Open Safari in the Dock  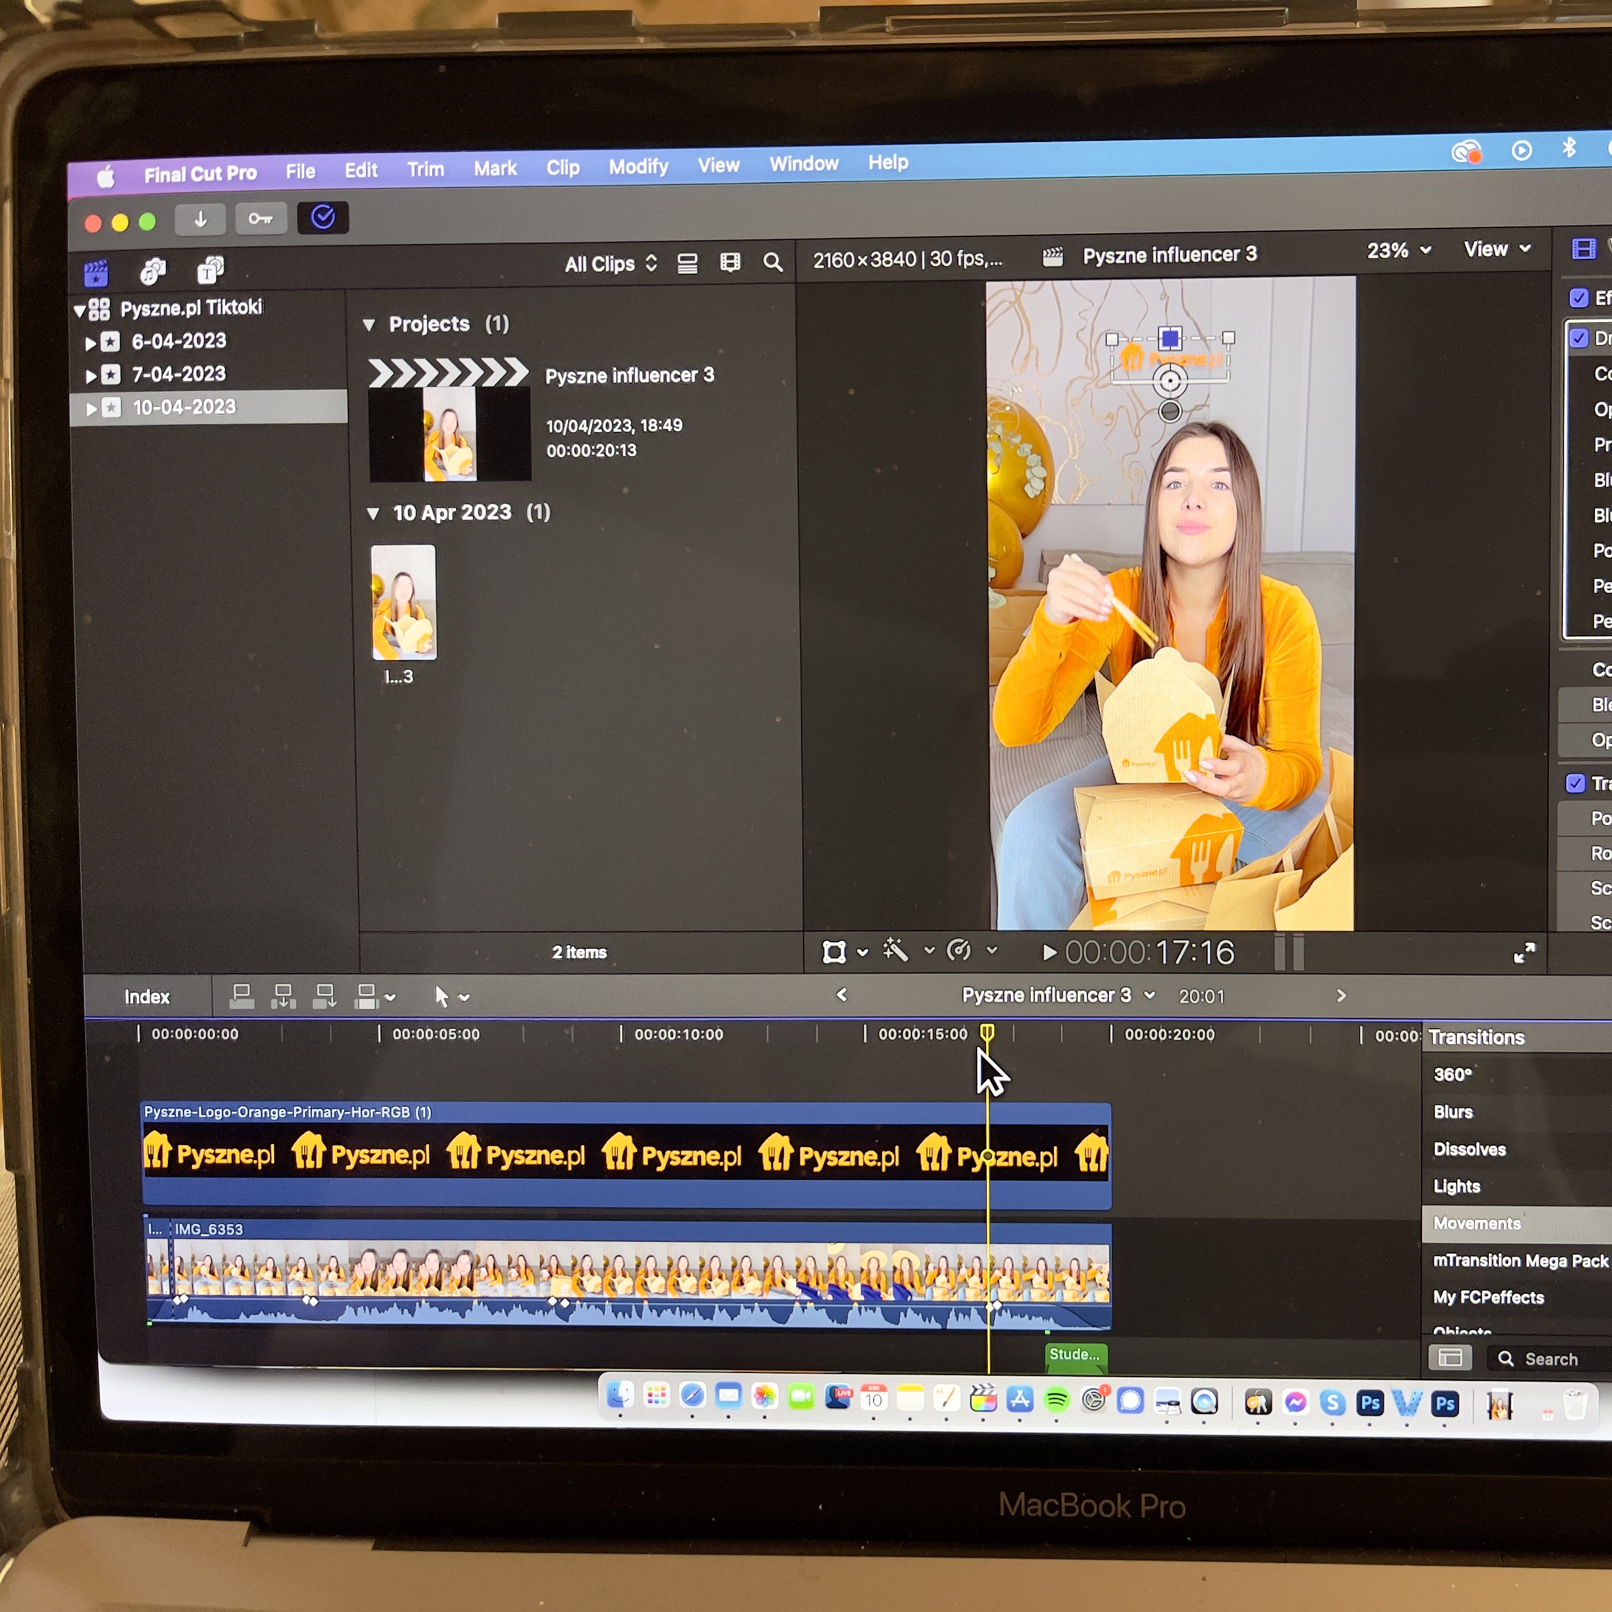pyautogui.click(x=693, y=1395)
